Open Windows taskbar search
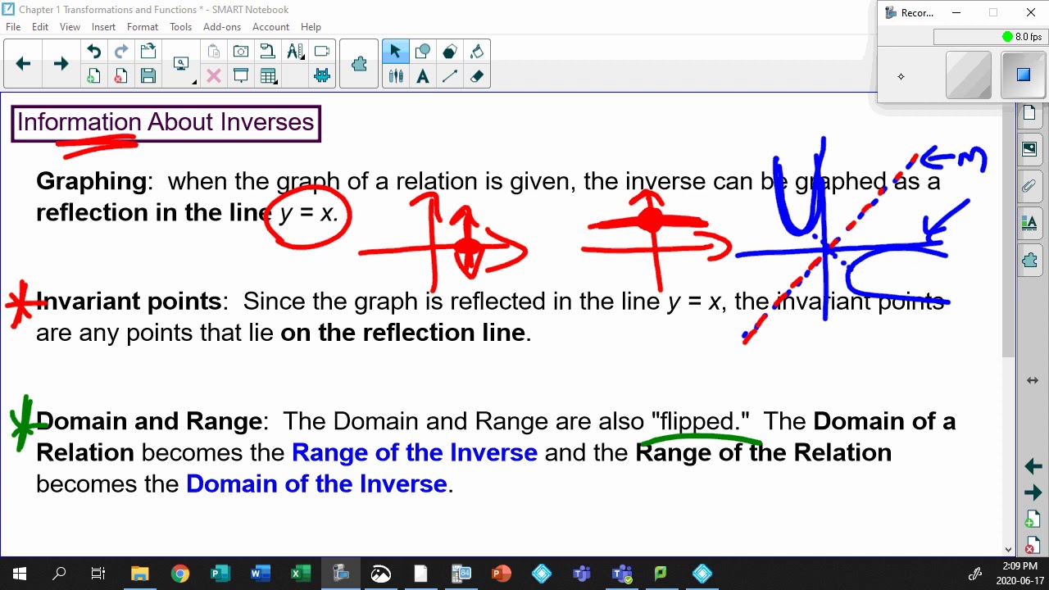 click(x=59, y=574)
